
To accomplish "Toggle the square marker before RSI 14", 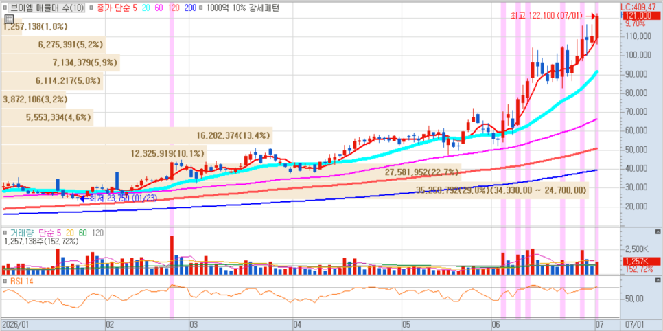I will coord(5,281).
